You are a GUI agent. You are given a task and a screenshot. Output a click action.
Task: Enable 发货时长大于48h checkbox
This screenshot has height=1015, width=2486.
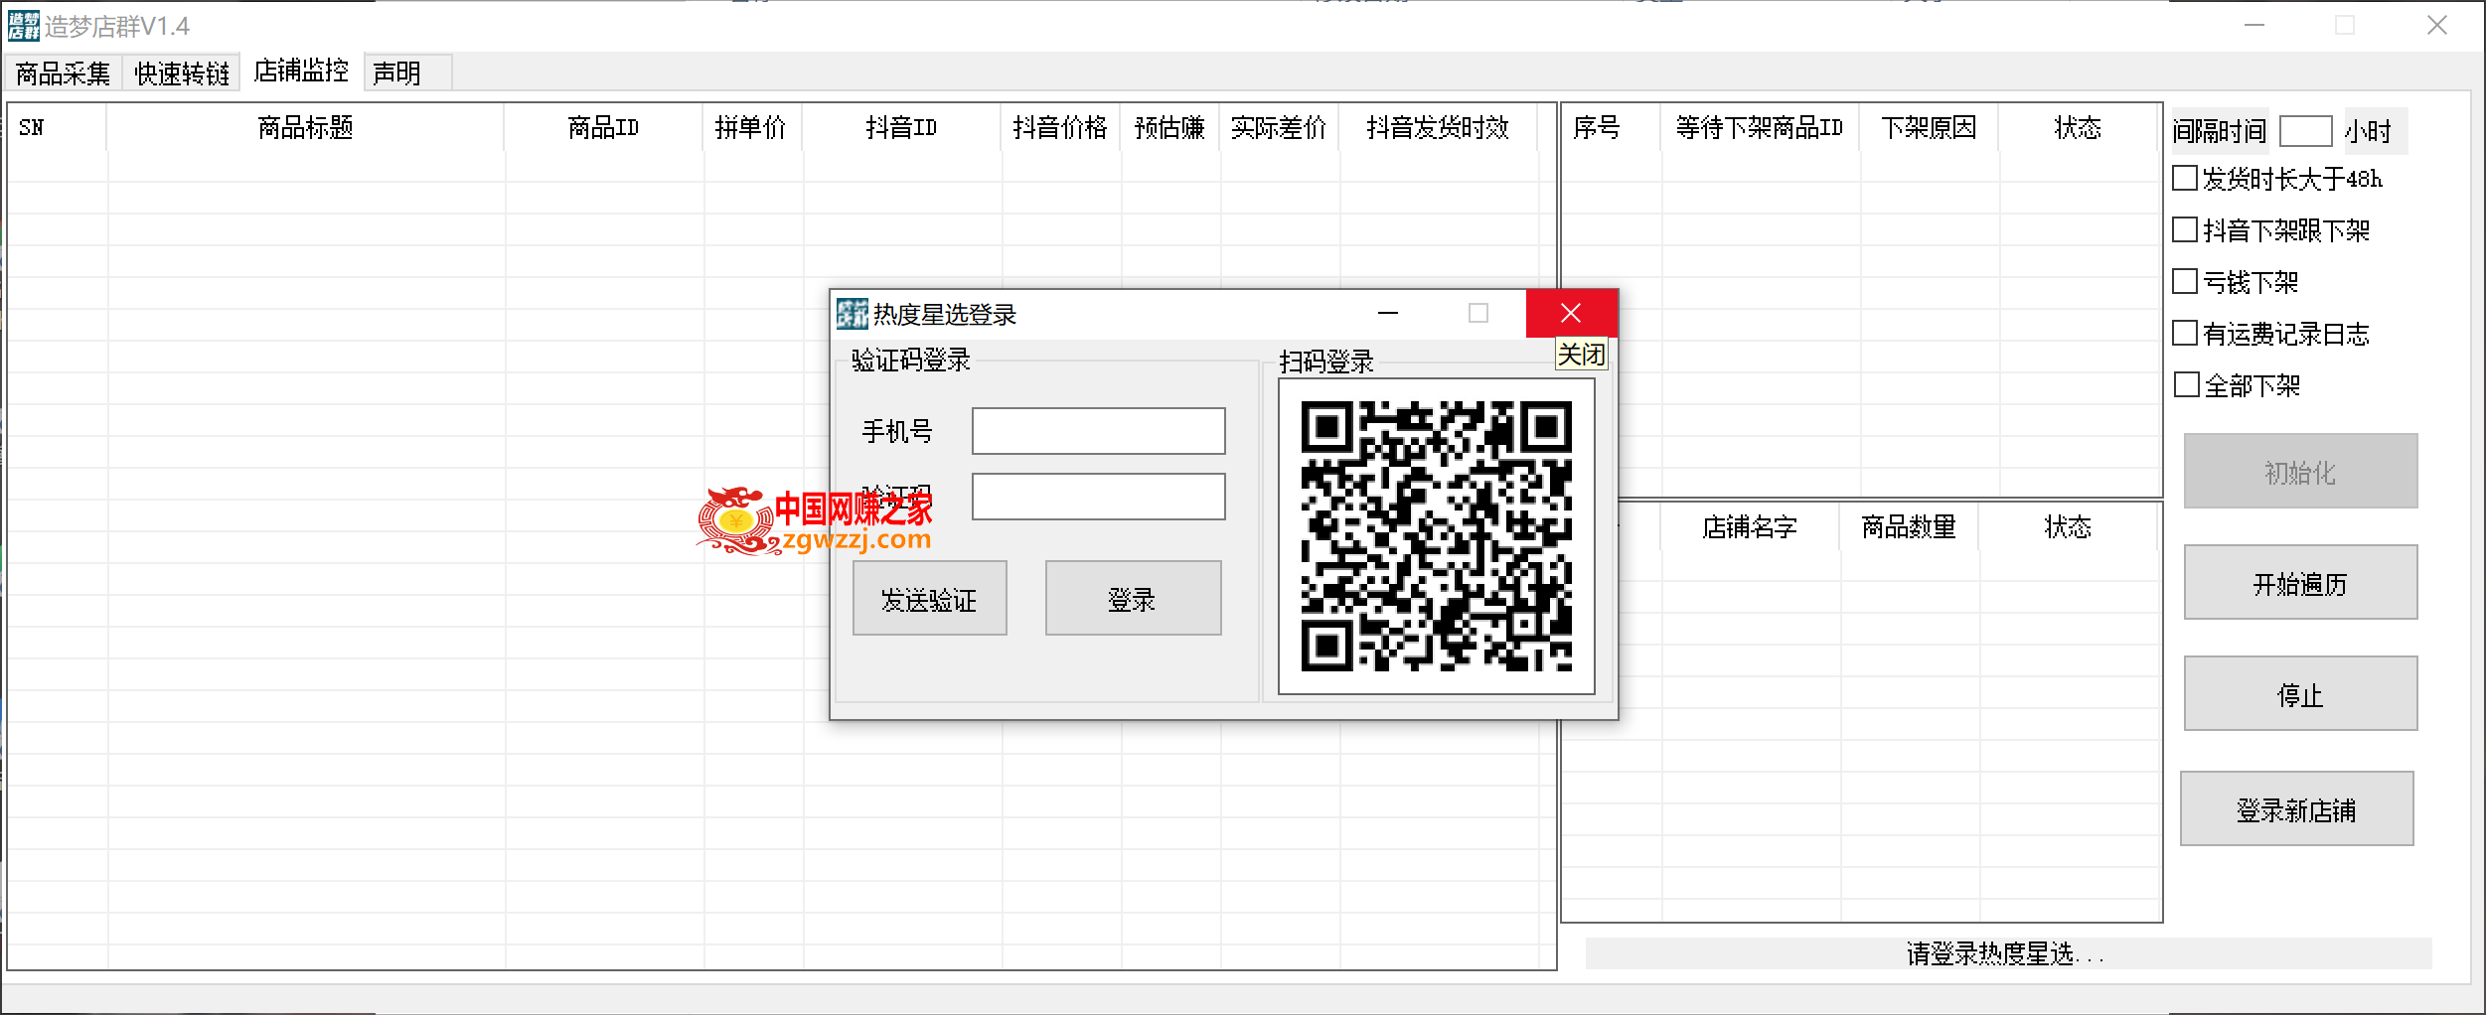point(2185,179)
